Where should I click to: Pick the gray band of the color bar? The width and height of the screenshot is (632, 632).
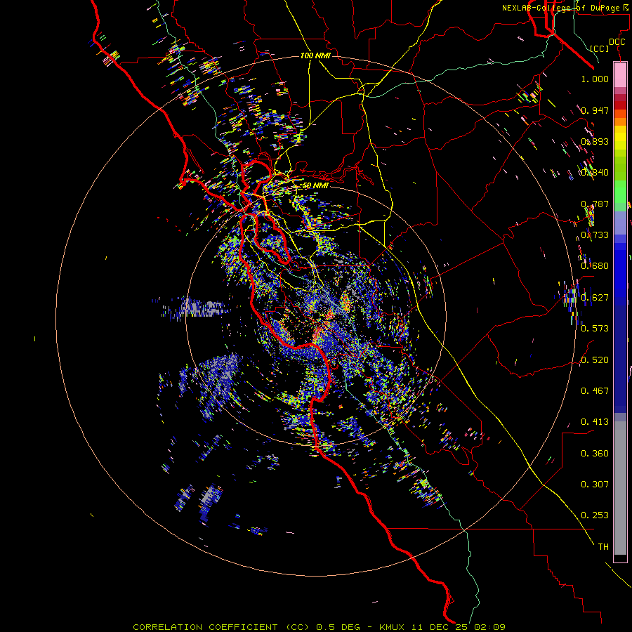pos(620,488)
